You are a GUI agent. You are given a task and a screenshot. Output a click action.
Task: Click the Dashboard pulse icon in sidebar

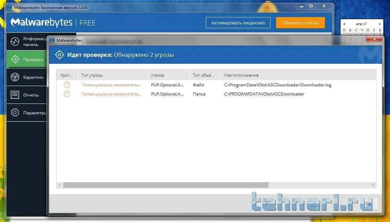[x=15, y=41]
